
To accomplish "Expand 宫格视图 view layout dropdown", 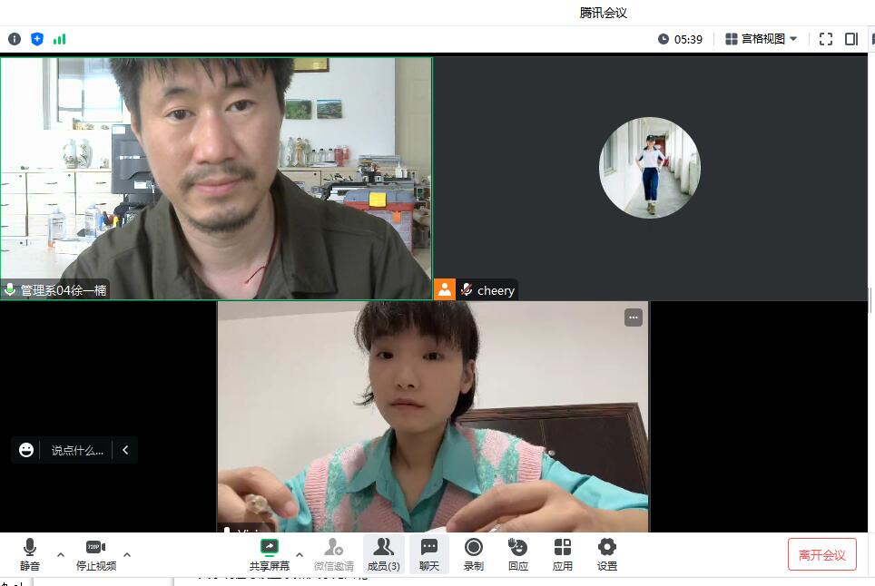I will tap(762, 39).
